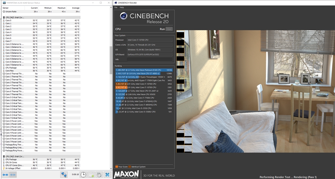Select ranking row AMD Ryzen Threadripper 1950X
335x179 pixels.
click(144, 77)
